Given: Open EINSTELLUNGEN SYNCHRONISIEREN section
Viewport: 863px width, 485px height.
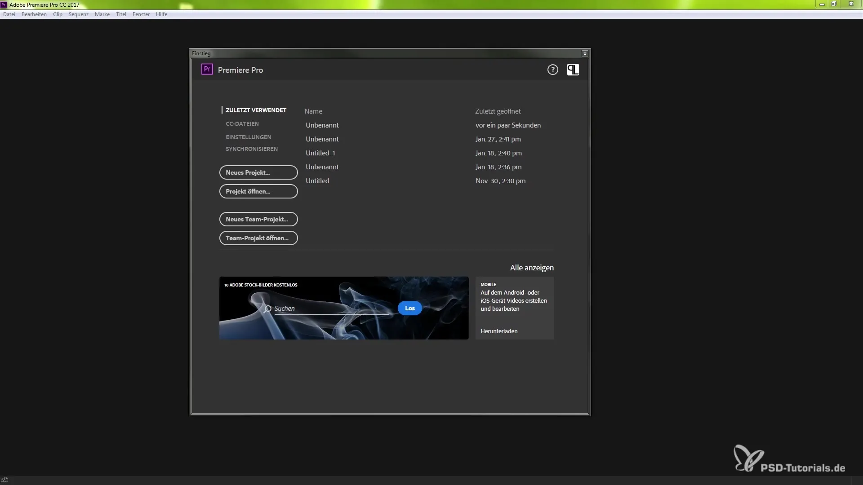Looking at the screenshot, I should [x=252, y=143].
